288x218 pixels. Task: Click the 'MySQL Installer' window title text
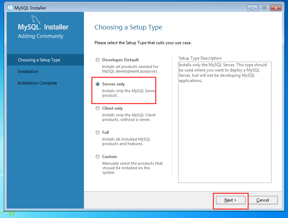[x=30, y=8]
